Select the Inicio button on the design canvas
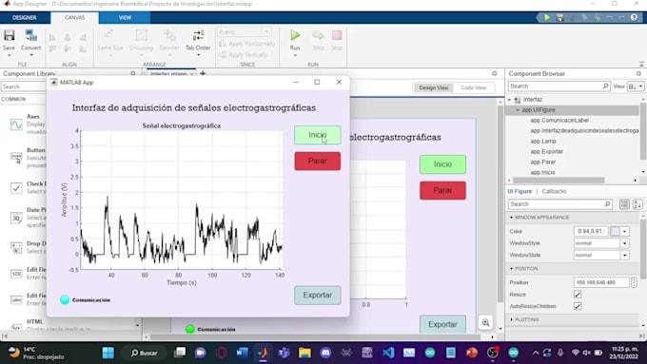 (442, 164)
